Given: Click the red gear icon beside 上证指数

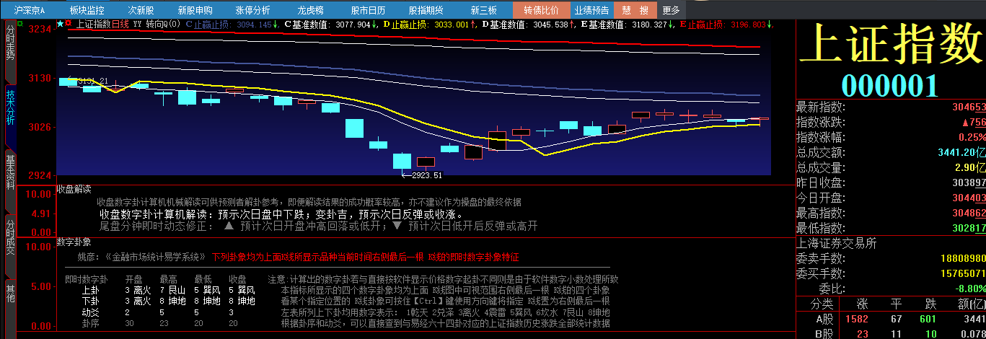Looking at the screenshot, I should (x=69, y=24).
